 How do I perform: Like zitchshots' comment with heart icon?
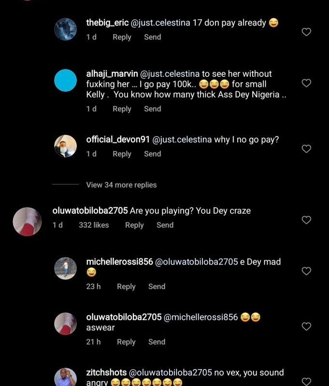coord(306,382)
